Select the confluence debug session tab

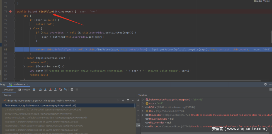coord(18,84)
